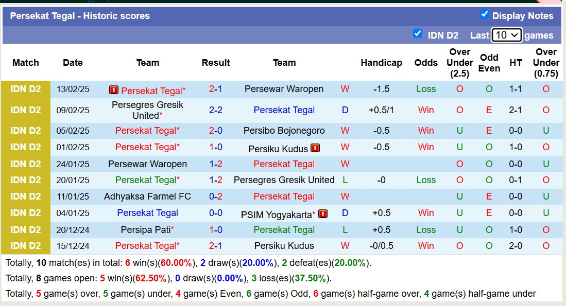The width and height of the screenshot is (566, 306).
Task: Click the Odds column header
Action: click(426, 63)
